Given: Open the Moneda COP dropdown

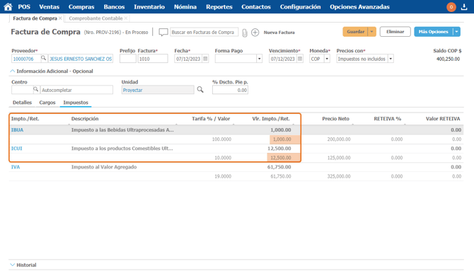Looking at the screenshot, I should 327,59.
